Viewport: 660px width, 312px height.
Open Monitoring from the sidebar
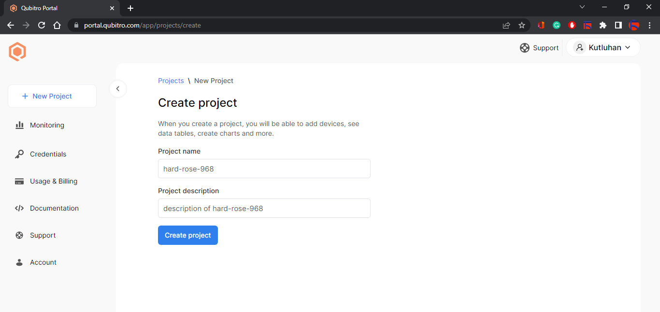(x=46, y=125)
